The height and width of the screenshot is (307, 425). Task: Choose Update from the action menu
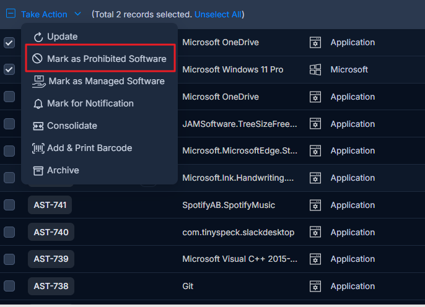99,37
